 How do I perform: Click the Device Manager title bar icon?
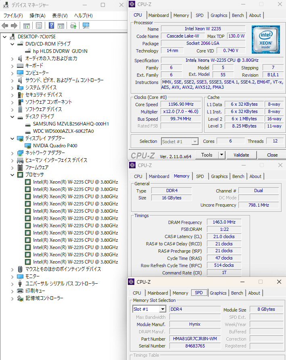[6, 4]
